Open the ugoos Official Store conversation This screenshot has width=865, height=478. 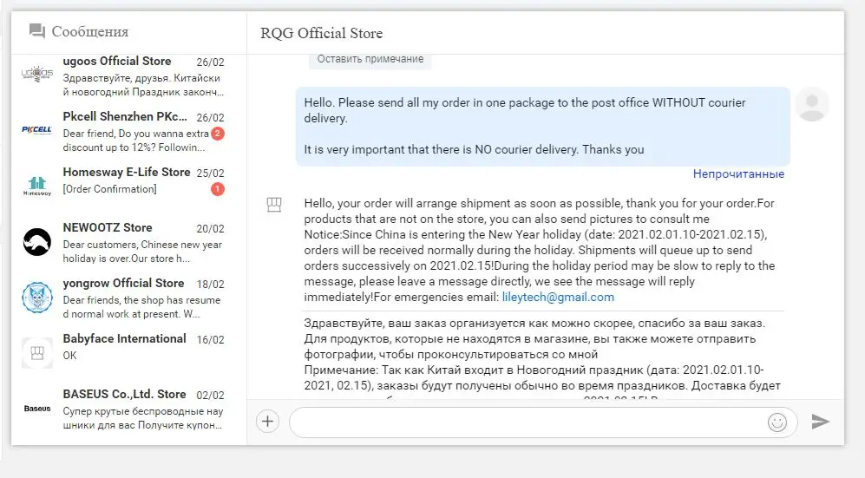[128, 76]
